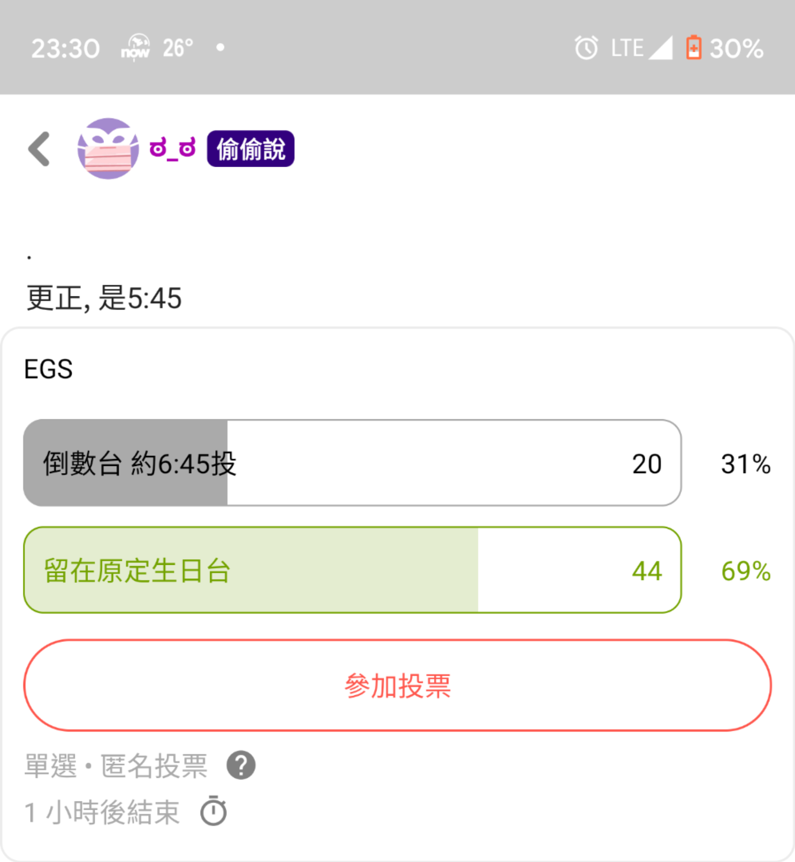Tap the 偷偷說 purple badge
This screenshot has height=862, width=795.
(x=251, y=149)
